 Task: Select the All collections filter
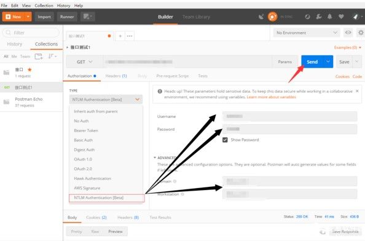click(6, 57)
